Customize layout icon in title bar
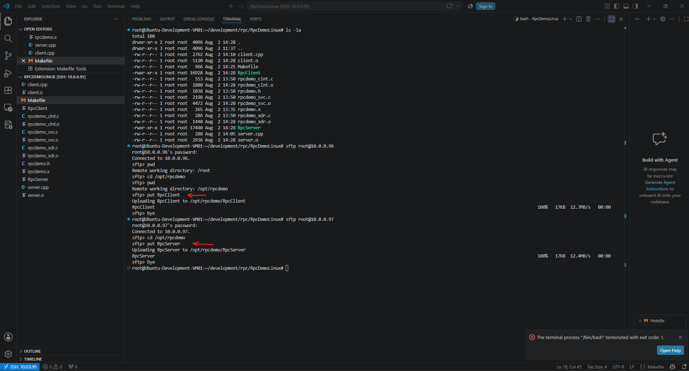The width and height of the screenshot is (689, 371). [607, 6]
